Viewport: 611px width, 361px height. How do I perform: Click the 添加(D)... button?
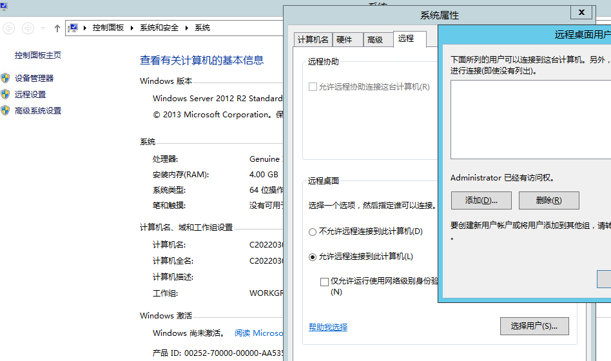pos(481,200)
